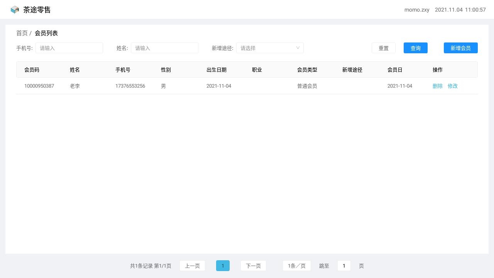Click the 重置 reset button
Image resolution: width=494 pixels, height=278 pixels.
coord(384,48)
